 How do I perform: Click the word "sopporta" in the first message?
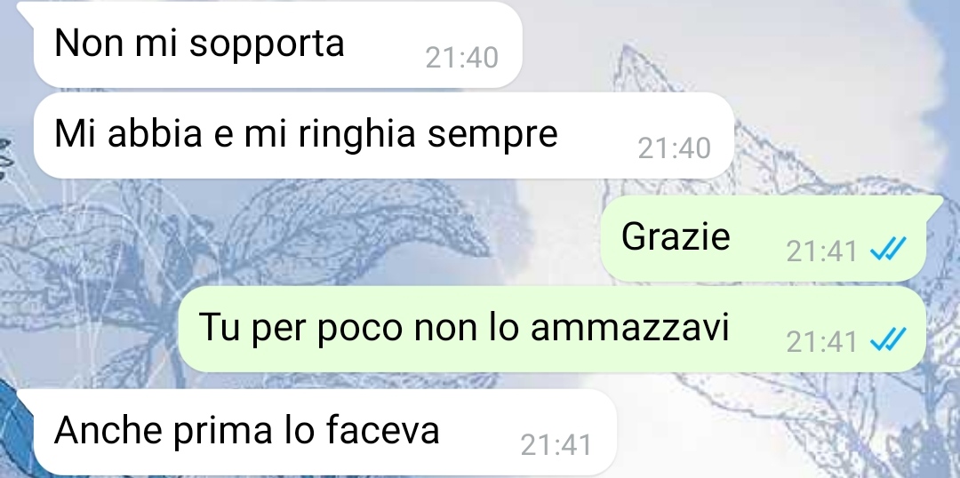tap(267, 44)
